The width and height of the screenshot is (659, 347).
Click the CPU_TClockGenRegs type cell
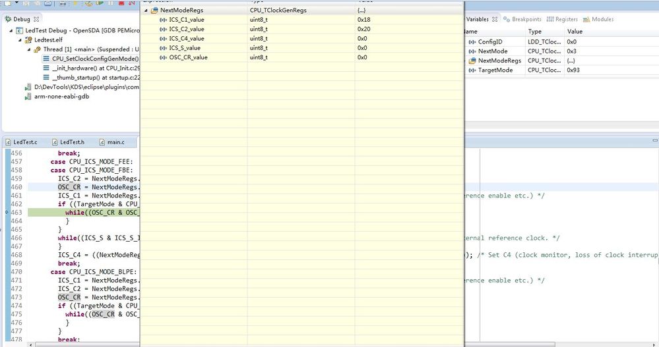point(278,11)
